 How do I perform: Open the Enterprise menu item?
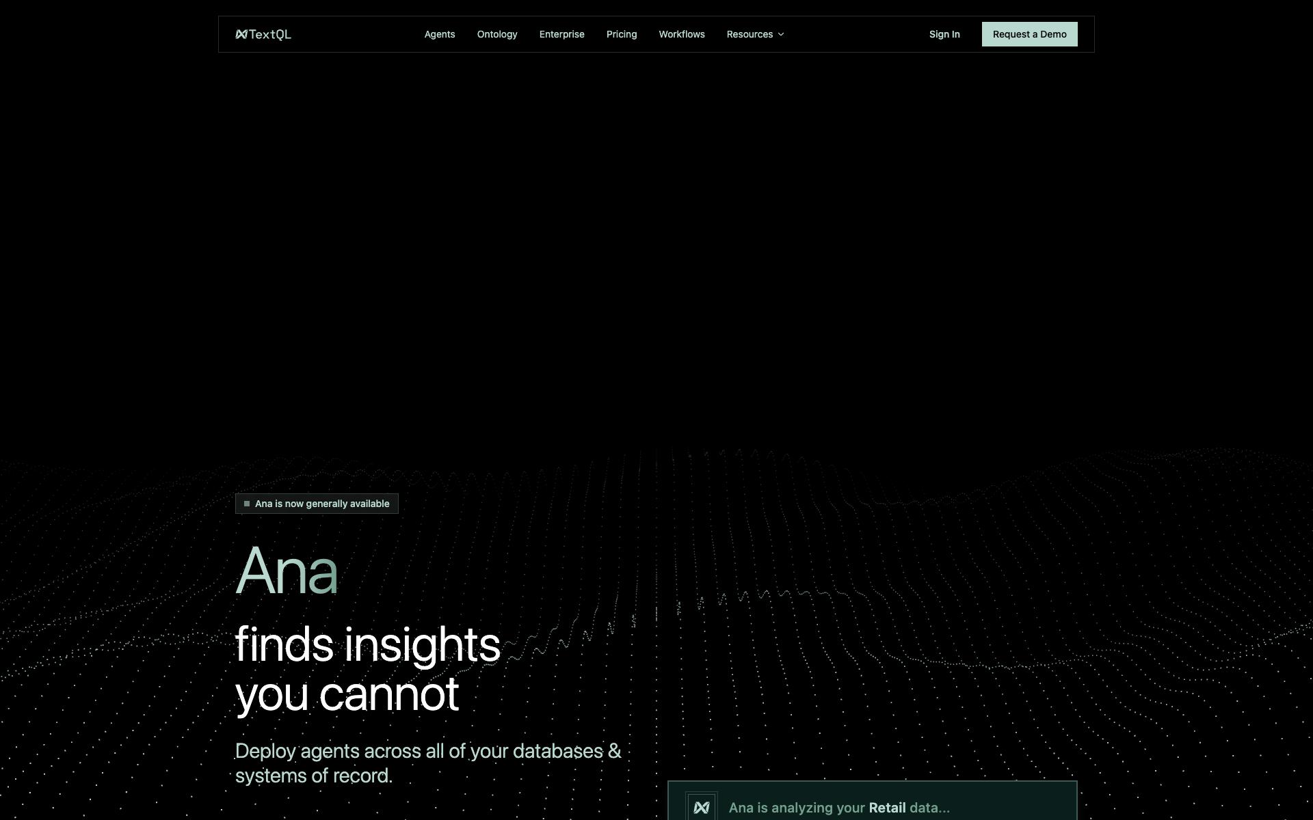[562, 34]
